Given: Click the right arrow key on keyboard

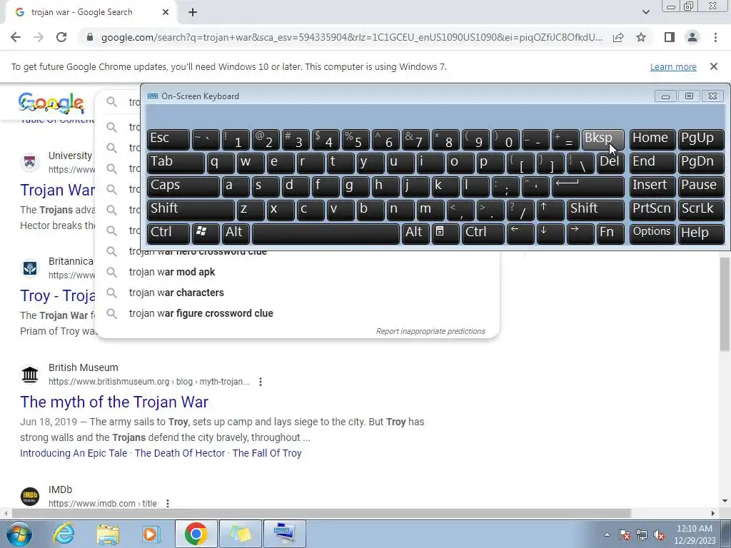Looking at the screenshot, I should (580, 233).
